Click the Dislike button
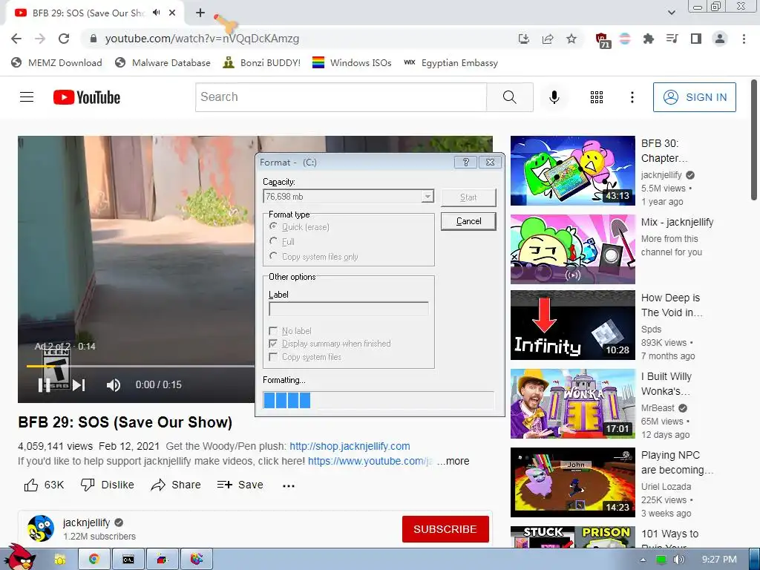The image size is (760, 570). point(107,485)
